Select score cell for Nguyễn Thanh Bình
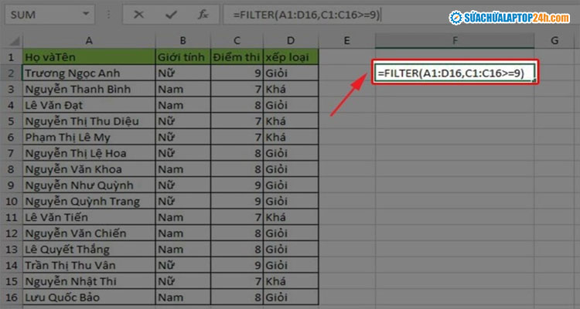The height and width of the screenshot is (309, 580). click(x=237, y=89)
